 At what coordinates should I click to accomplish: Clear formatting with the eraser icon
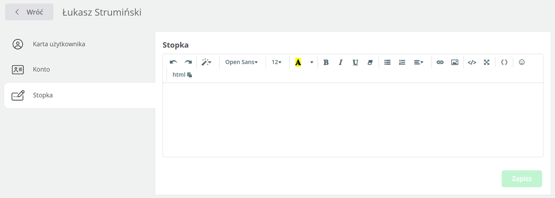[x=370, y=62]
